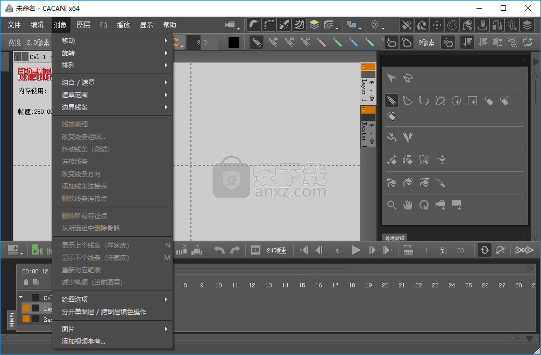541x355 pixels.
Task: Click the colored stacked layers icon
Action: point(314,25)
